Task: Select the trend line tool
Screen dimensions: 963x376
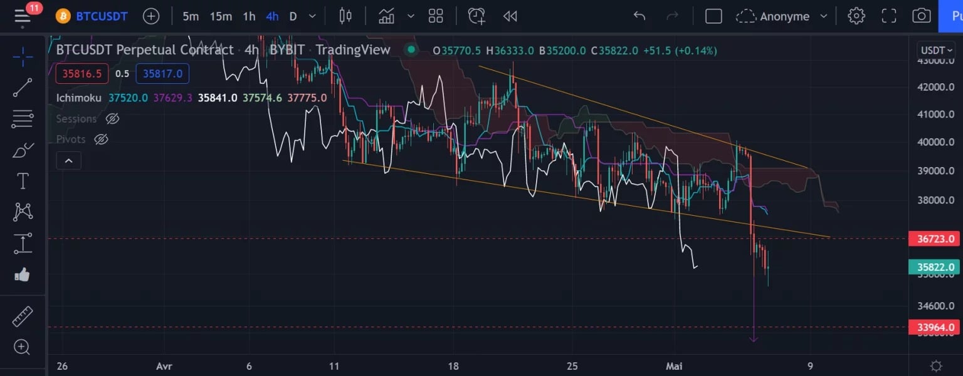Action: (x=23, y=88)
